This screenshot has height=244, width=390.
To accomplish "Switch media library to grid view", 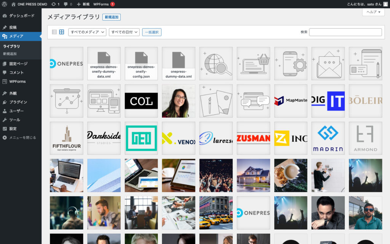I will pyautogui.click(x=61, y=32).
